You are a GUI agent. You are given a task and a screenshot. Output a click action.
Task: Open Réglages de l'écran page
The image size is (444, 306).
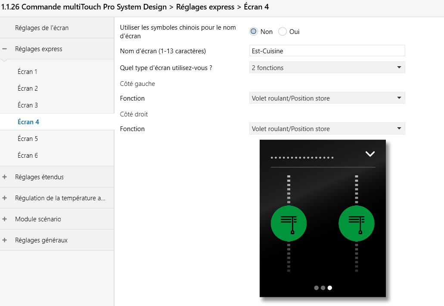tap(42, 28)
